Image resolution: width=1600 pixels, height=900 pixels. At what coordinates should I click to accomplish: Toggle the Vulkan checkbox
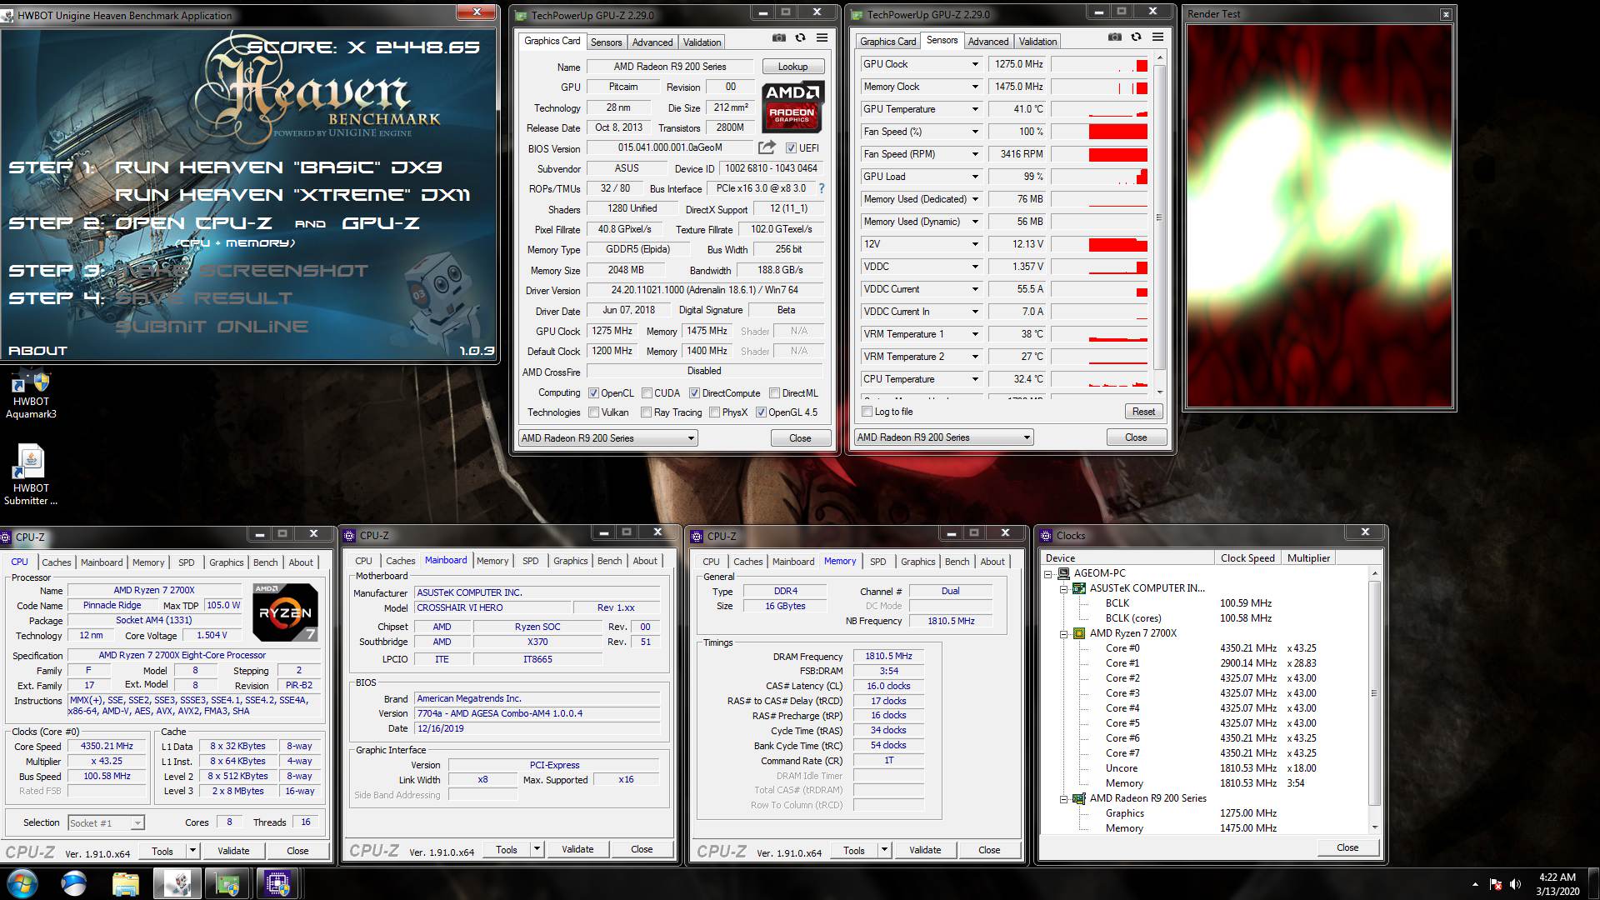click(593, 412)
